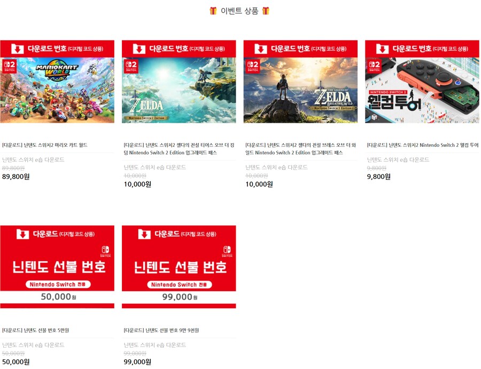Click the Nintendo Switch 전용 pill on 99,000원 card
481x369 pixels.
tap(180, 285)
